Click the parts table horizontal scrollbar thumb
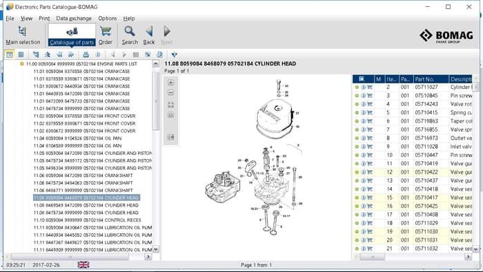Screen dimensions: 483x272 coord(373,257)
